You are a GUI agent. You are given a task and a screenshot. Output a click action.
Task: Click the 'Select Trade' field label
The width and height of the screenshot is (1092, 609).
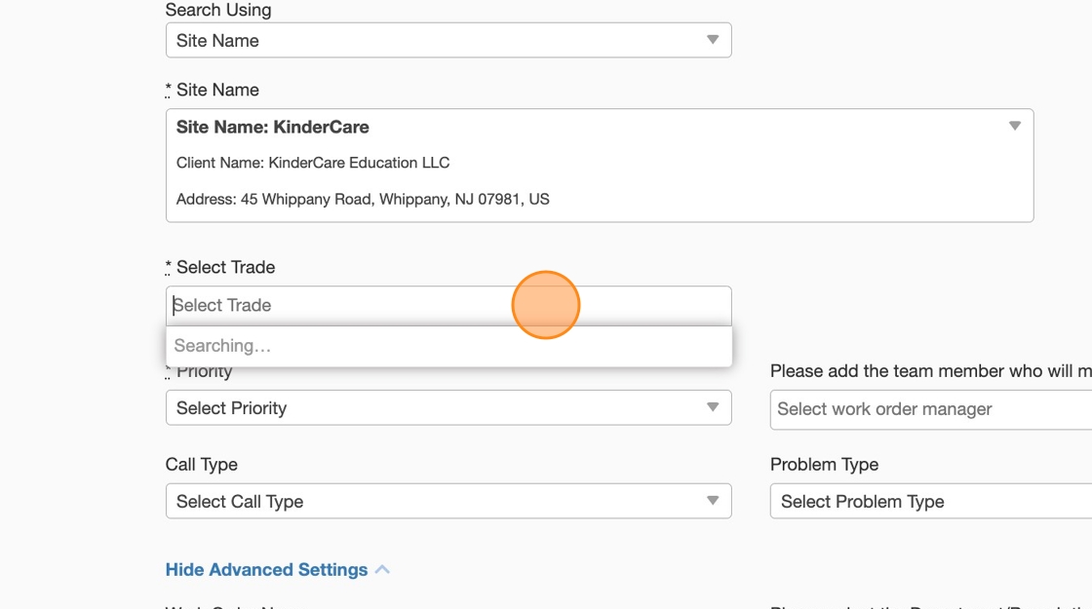[225, 267]
